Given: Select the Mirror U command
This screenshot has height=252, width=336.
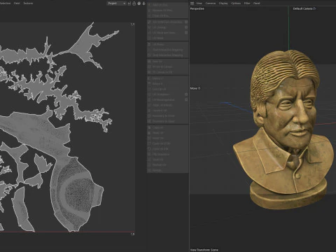Looking at the screenshot, I should [168, 78].
